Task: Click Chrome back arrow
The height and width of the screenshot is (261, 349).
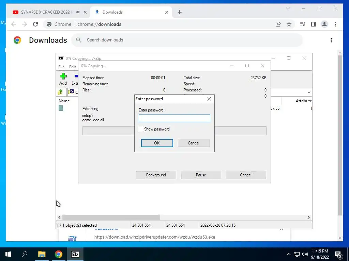Action: tap(14, 24)
